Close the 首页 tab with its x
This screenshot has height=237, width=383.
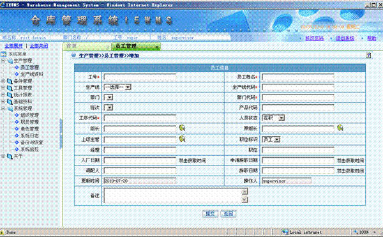pyautogui.click(x=108, y=47)
